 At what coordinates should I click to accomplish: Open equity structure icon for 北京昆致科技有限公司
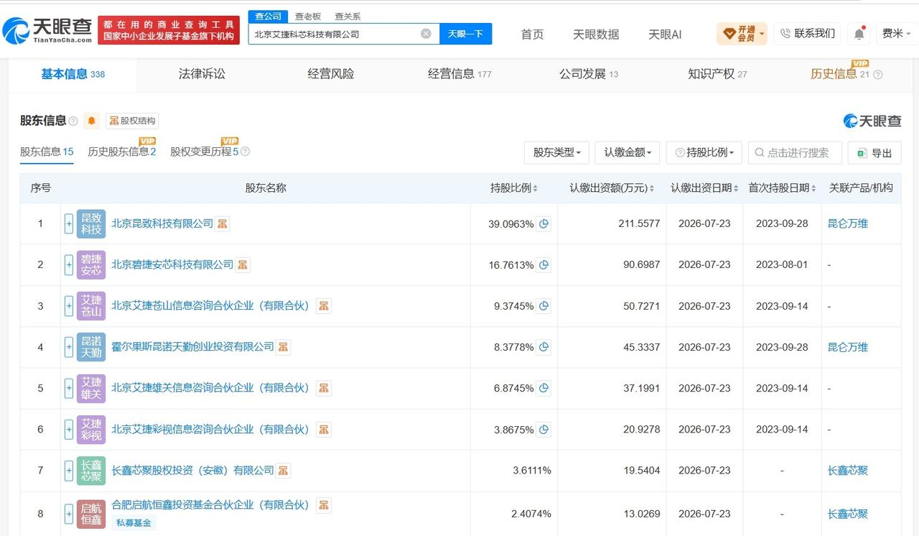(x=223, y=223)
